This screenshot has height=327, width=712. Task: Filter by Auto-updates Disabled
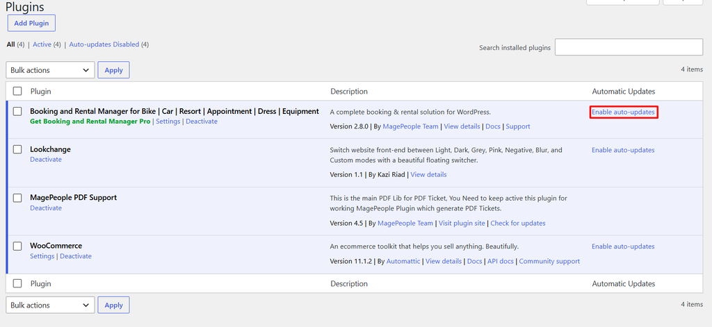tap(104, 44)
